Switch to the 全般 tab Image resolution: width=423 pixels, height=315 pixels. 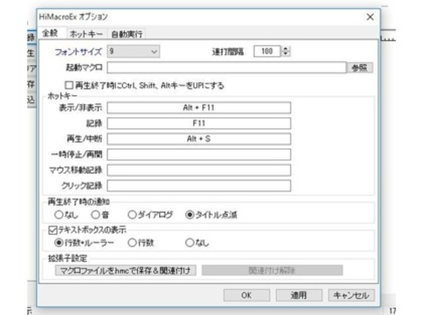51,33
